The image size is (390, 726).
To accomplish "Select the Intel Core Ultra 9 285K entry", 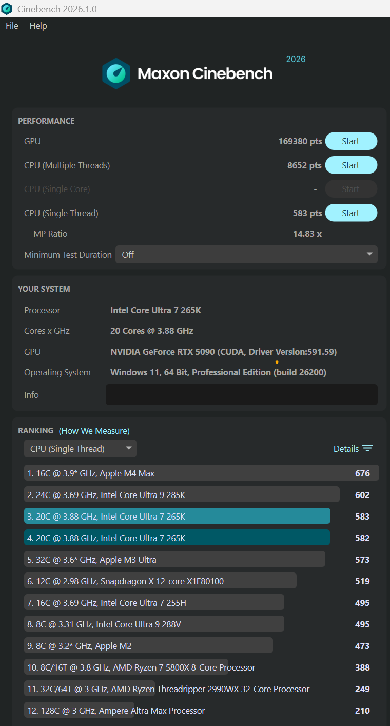I will tap(182, 495).
